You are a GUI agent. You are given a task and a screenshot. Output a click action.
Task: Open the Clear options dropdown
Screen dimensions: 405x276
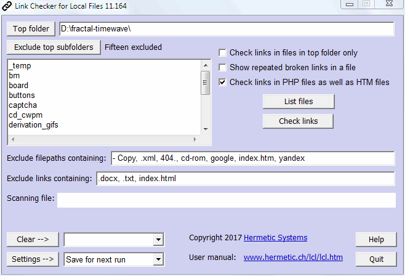click(158, 240)
